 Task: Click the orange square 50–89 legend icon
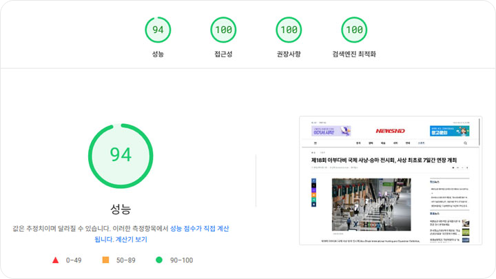(x=105, y=260)
